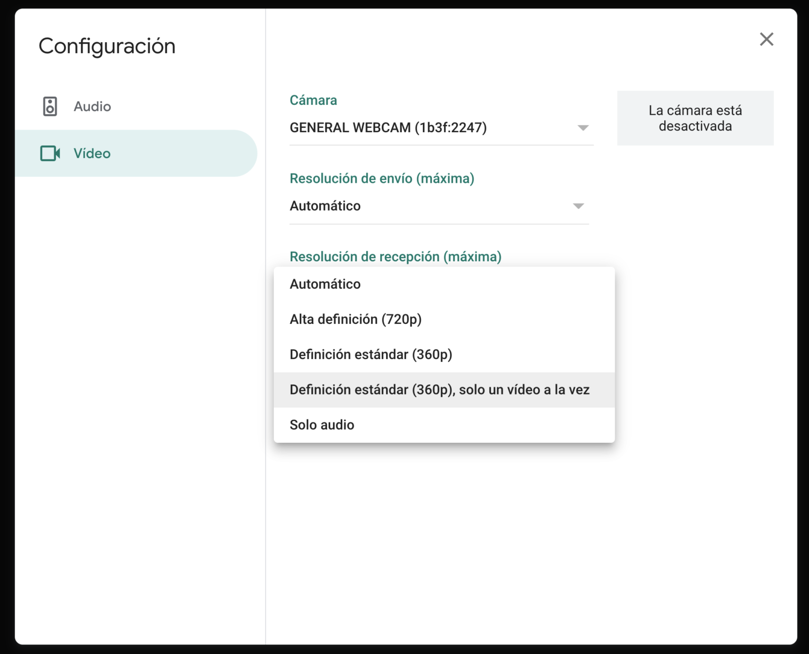Open the Resolución de envío dropdown set to Automático
The image size is (809, 654).
click(x=439, y=206)
